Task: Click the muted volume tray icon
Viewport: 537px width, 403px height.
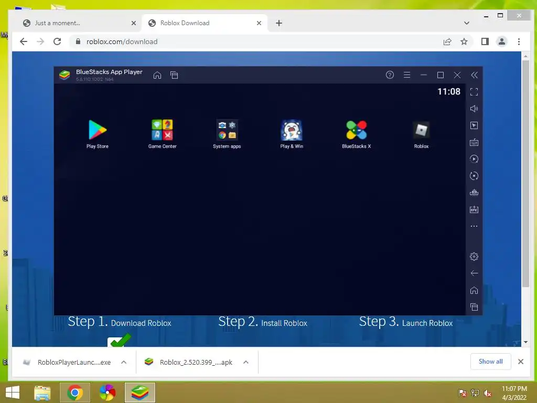Action: click(488, 393)
